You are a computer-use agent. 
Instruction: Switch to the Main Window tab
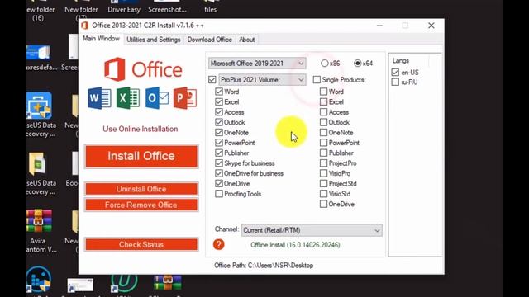coord(101,39)
